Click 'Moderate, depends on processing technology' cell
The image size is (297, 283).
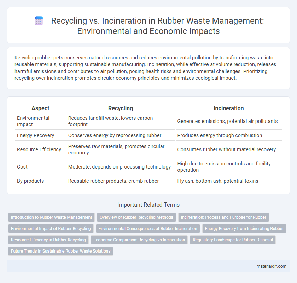(121, 167)
